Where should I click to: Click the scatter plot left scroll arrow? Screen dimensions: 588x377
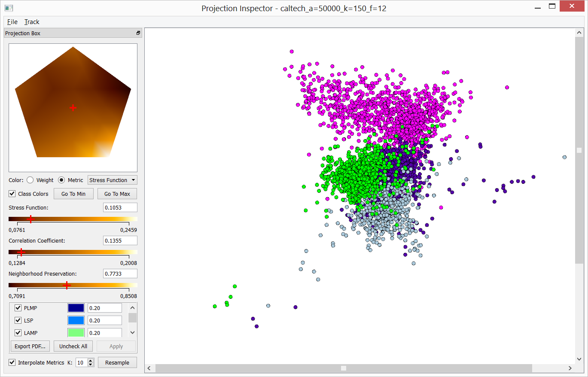pyautogui.click(x=149, y=368)
